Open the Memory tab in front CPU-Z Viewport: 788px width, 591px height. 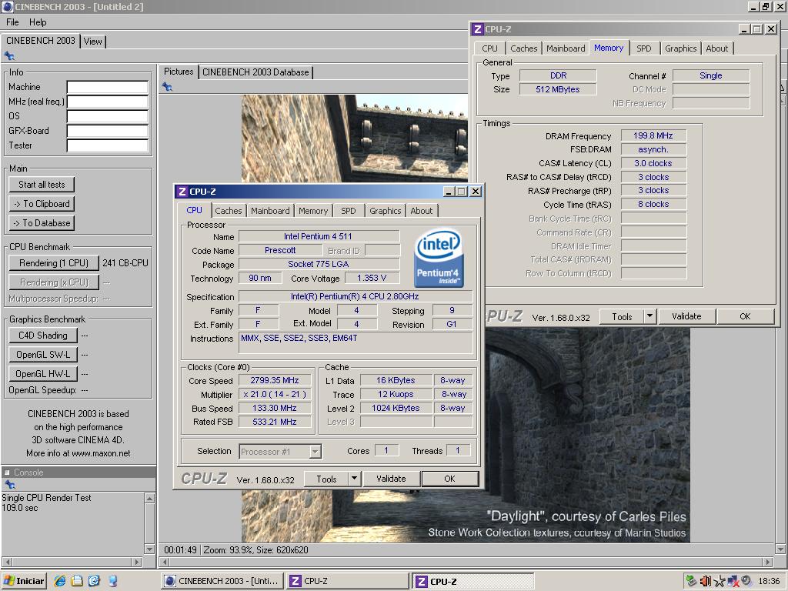pyautogui.click(x=313, y=211)
